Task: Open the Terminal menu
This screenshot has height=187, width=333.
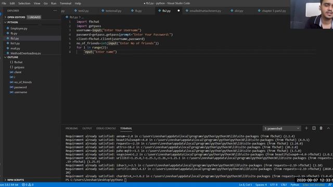Action: 66,3
